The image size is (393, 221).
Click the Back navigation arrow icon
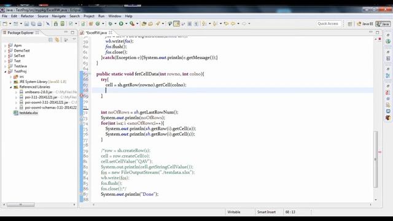point(233,23)
